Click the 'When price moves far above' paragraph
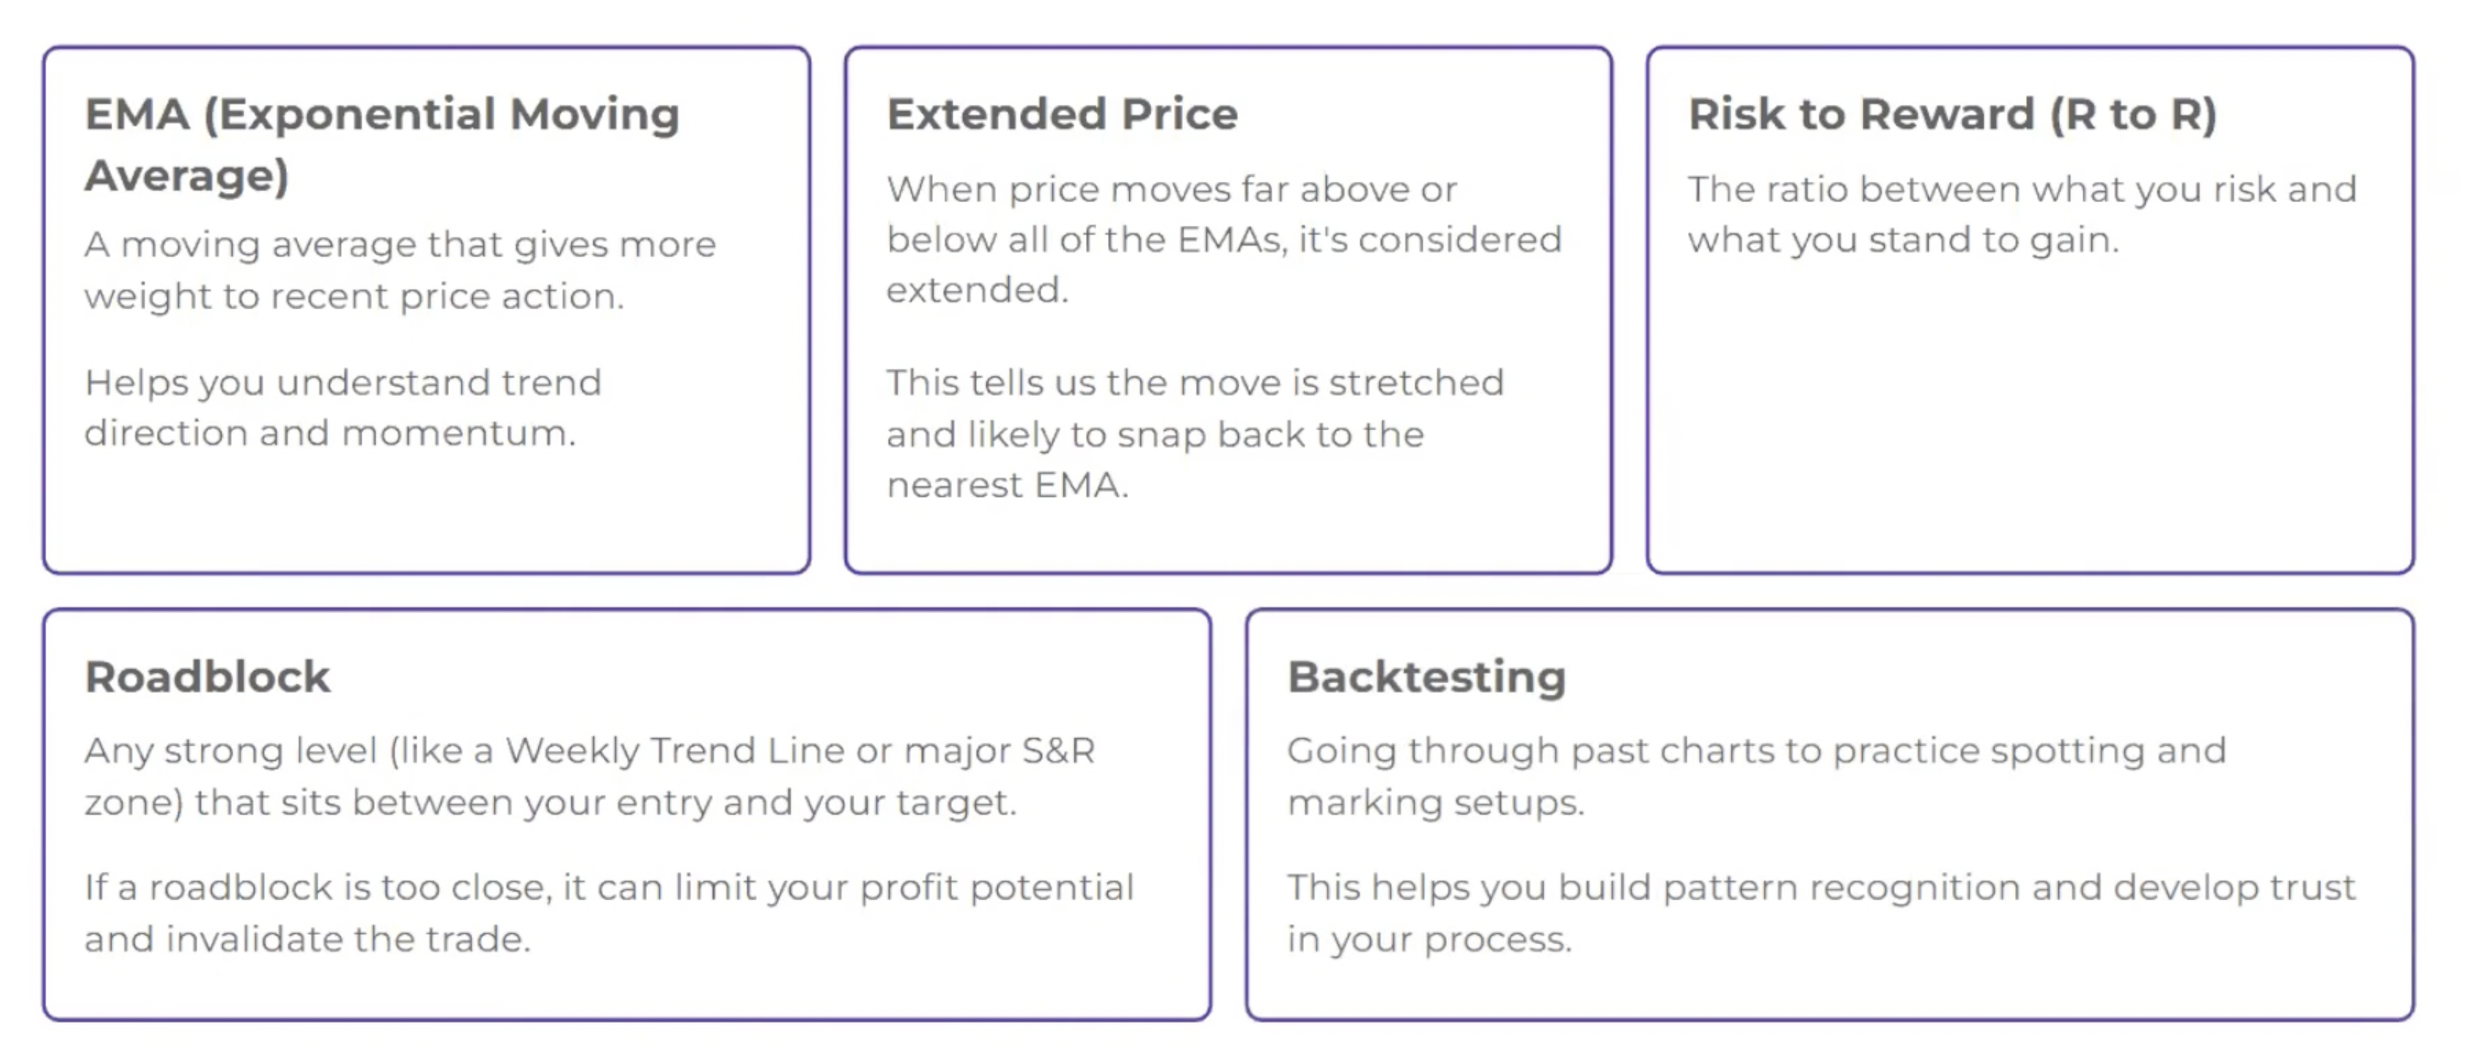Viewport: 2465px width, 1063px height. pyautogui.click(x=1223, y=239)
